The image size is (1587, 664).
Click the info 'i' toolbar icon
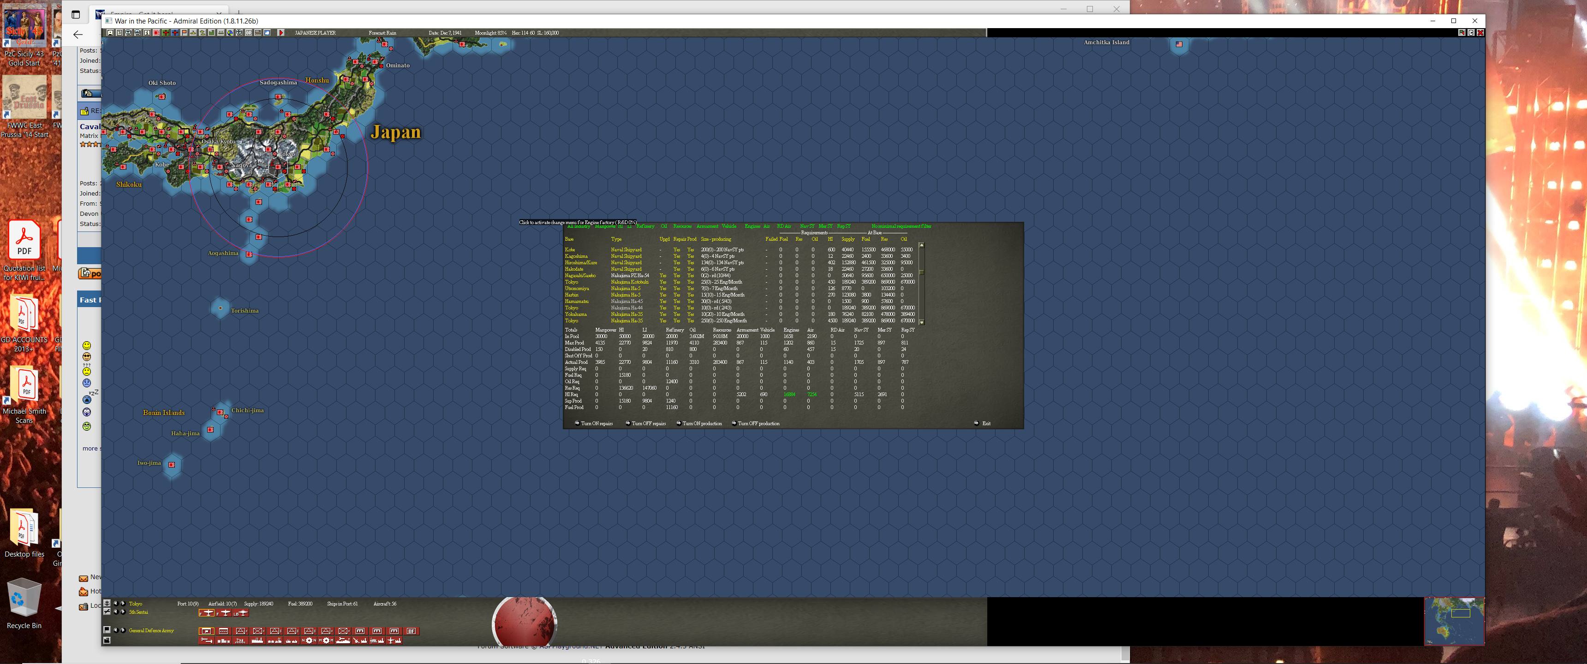tap(147, 33)
